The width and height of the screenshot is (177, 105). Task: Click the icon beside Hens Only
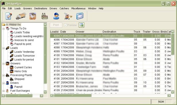tap(11, 71)
